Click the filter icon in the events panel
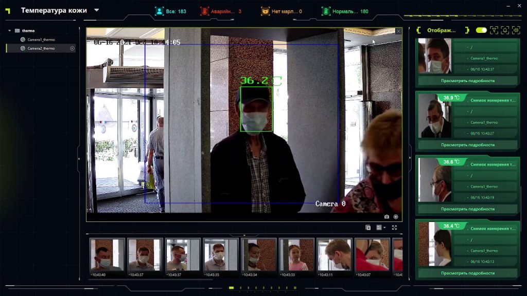 [494, 30]
